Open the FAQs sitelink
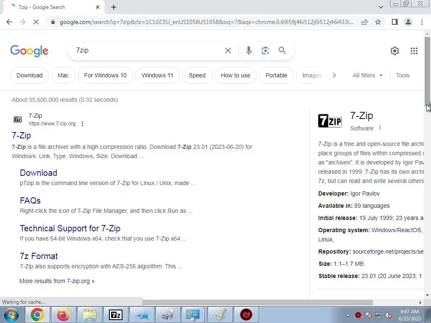This screenshot has width=431, height=323. 30,201
